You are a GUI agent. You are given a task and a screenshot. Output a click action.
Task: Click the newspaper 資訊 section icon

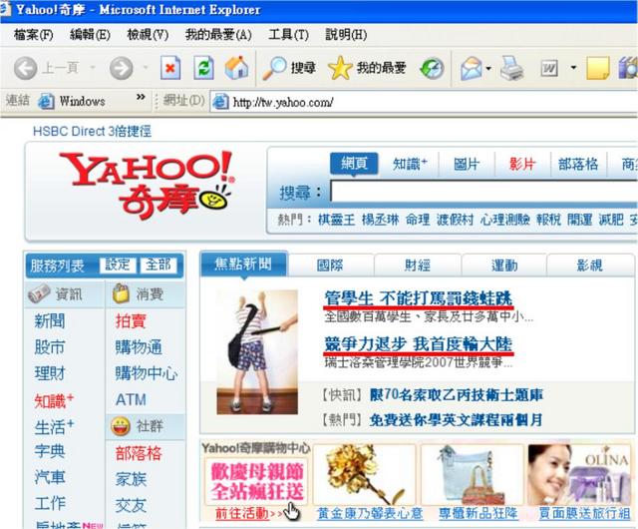point(39,293)
